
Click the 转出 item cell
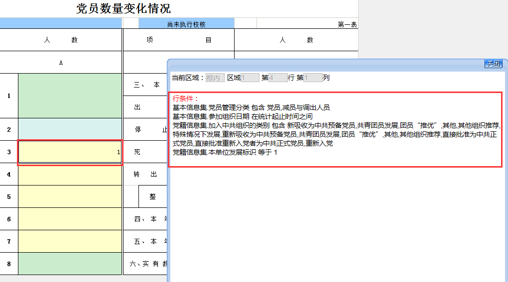click(145, 174)
